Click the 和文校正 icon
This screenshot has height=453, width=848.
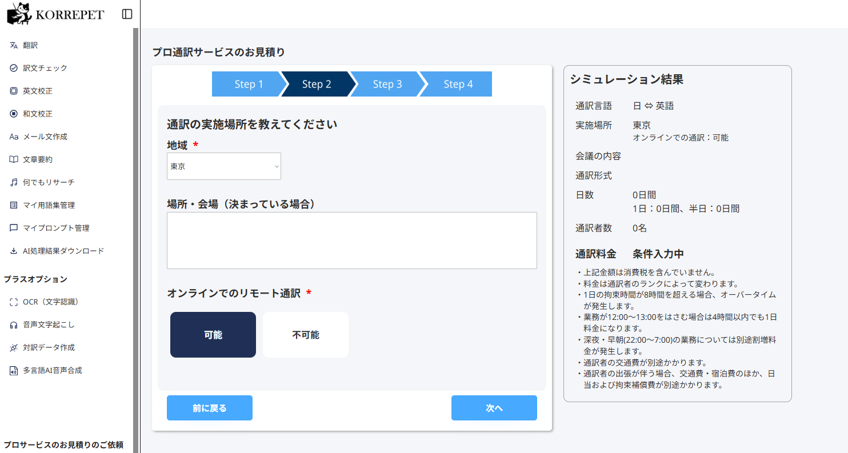[14, 114]
